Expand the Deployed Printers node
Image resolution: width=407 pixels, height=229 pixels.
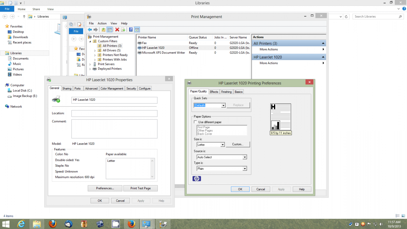[x=90, y=69]
